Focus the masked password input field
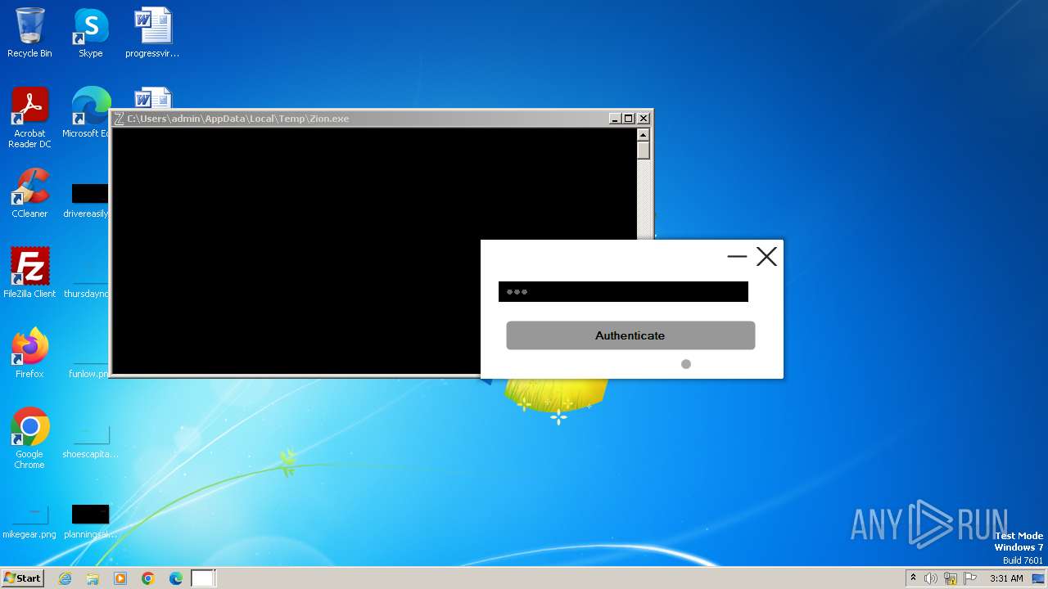The height and width of the screenshot is (589, 1048). [623, 291]
